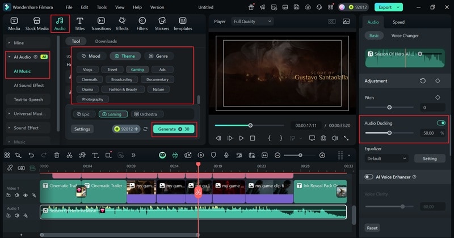Open the Stickers panel
Viewport: 454px width, 238px height.
162,24
